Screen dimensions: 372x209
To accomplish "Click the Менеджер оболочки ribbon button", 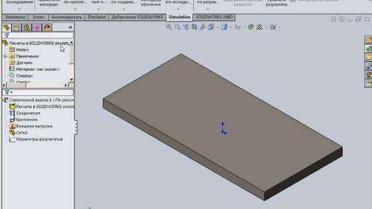I will click(151, 3).
